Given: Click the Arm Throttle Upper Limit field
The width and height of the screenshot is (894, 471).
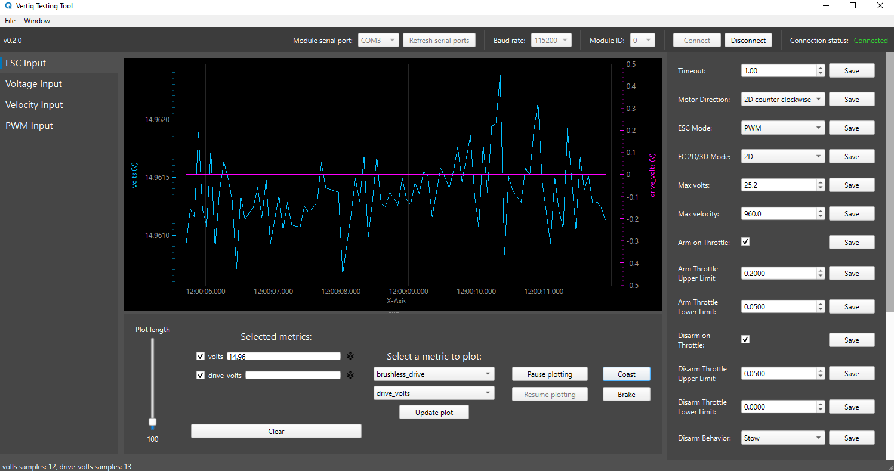Looking at the screenshot, I should click(x=779, y=274).
